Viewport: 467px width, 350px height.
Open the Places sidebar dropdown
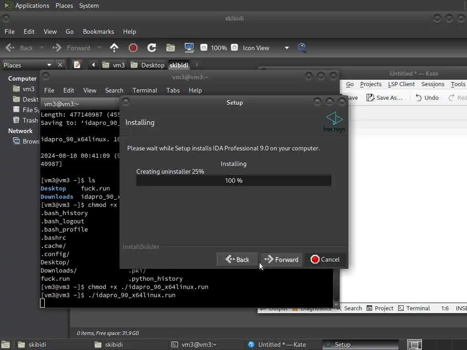click(x=27, y=65)
